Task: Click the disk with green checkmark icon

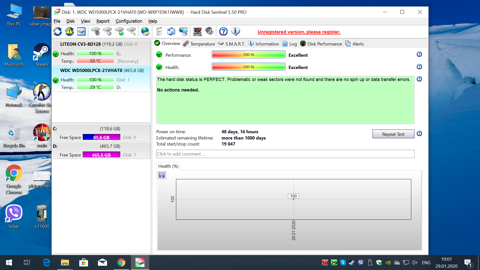Action: tap(119, 31)
